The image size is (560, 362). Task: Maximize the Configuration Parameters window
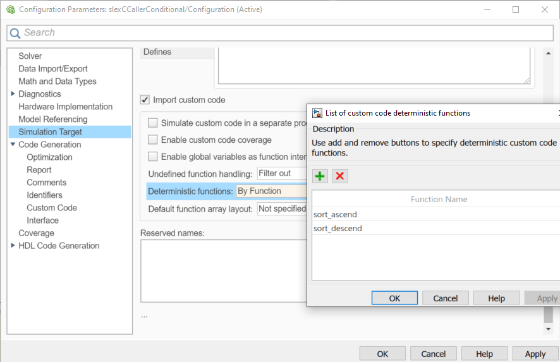pyautogui.click(x=516, y=9)
